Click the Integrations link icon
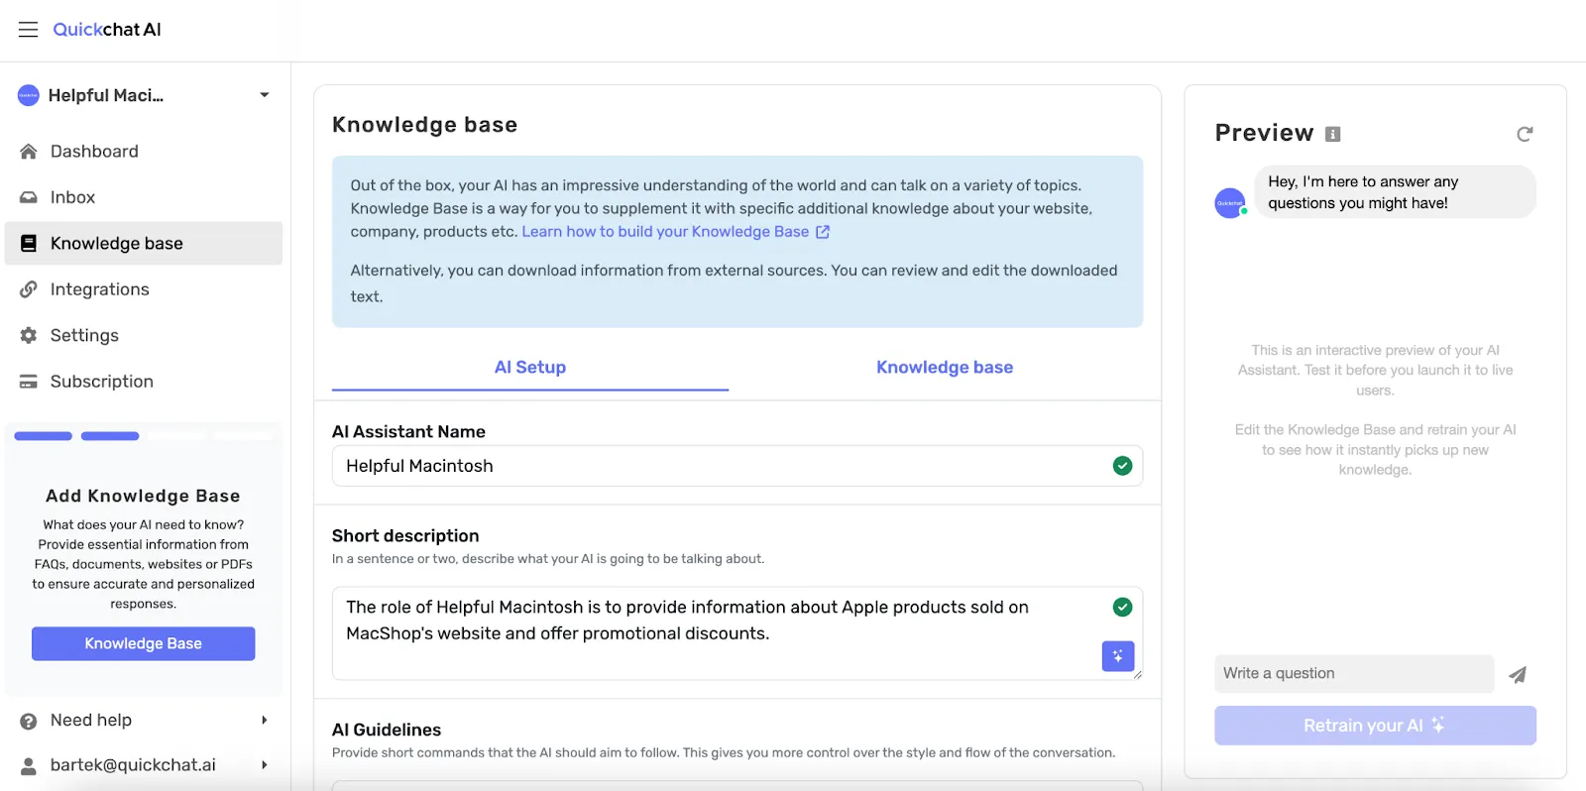This screenshot has height=791, width=1586. (29, 289)
